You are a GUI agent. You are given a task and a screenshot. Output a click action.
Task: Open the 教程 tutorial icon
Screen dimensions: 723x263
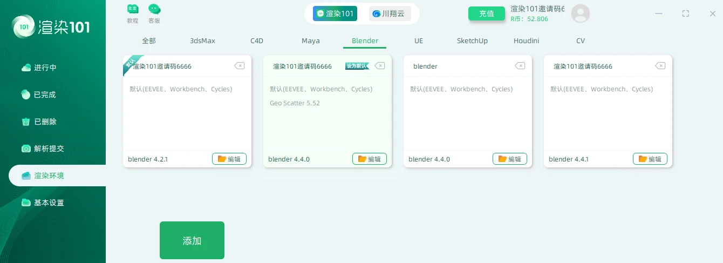pyautogui.click(x=133, y=14)
